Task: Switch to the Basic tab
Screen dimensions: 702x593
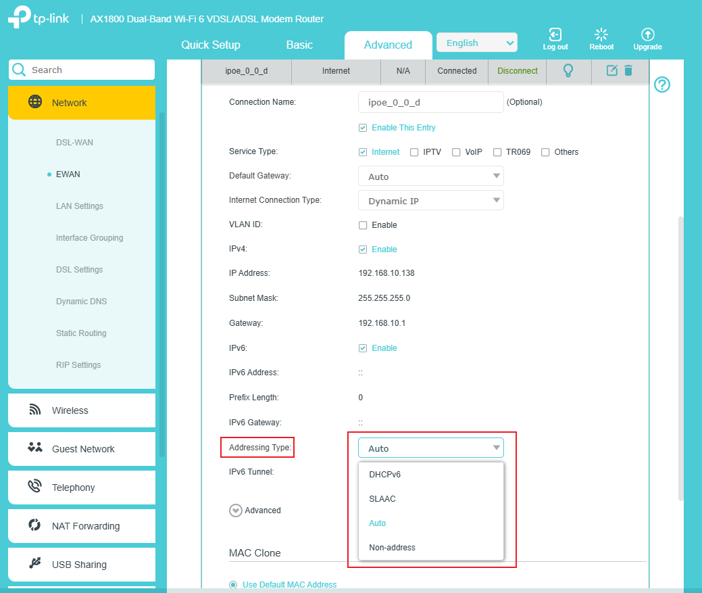Action: coord(299,45)
